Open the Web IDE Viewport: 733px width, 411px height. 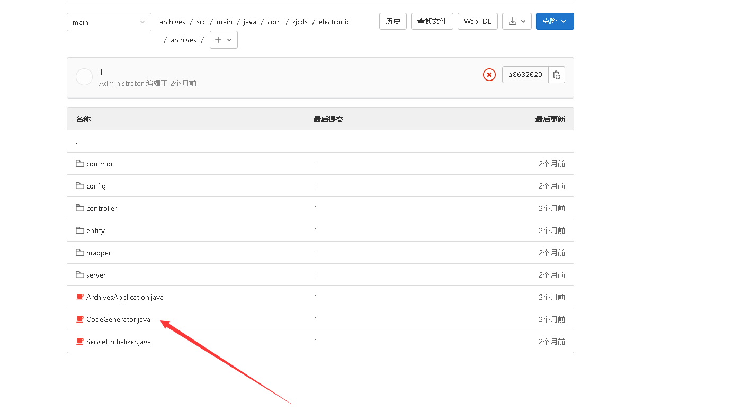coord(477,21)
